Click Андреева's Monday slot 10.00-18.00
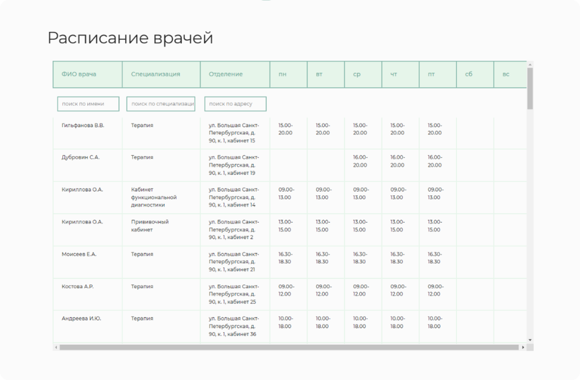The height and width of the screenshot is (380, 580). (x=286, y=323)
